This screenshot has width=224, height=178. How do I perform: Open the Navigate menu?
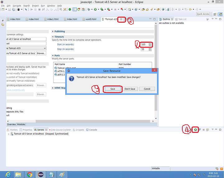click(17, 6)
